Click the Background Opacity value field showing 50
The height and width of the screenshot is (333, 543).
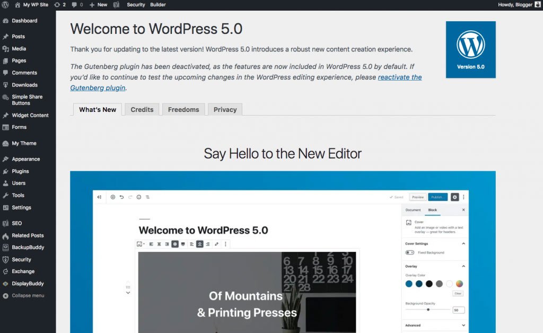458,309
